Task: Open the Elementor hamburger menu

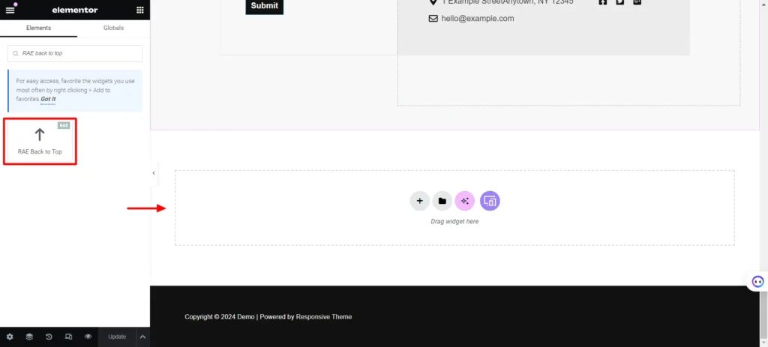Action: (x=10, y=10)
